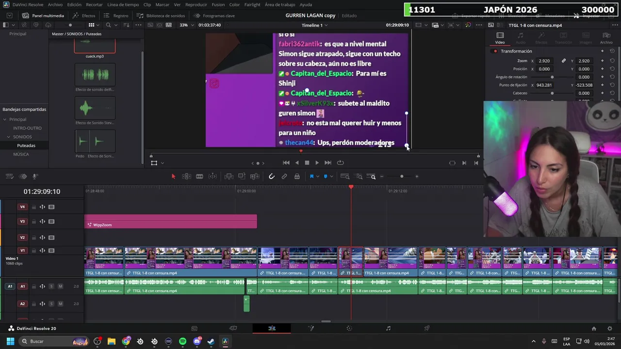Solo the A1 audio track
The height and width of the screenshot is (349, 621).
(51, 286)
